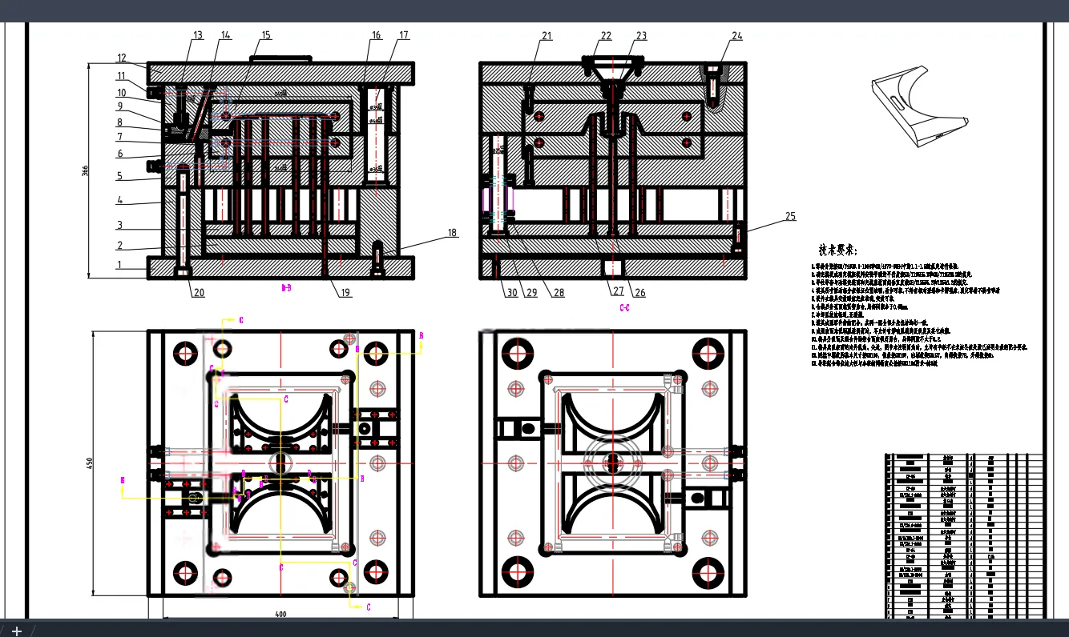The image size is (1069, 637).
Task: Click part balloon number 24
Action: [x=737, y=36]
